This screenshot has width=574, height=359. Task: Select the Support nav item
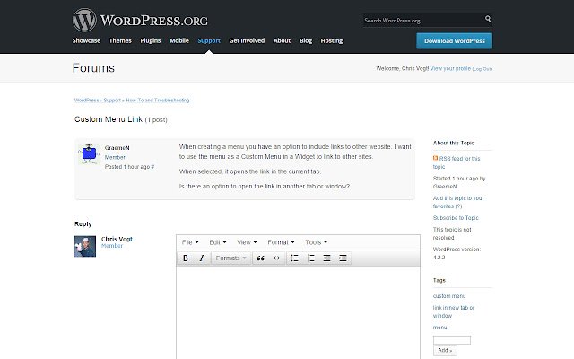pos(209,40)
